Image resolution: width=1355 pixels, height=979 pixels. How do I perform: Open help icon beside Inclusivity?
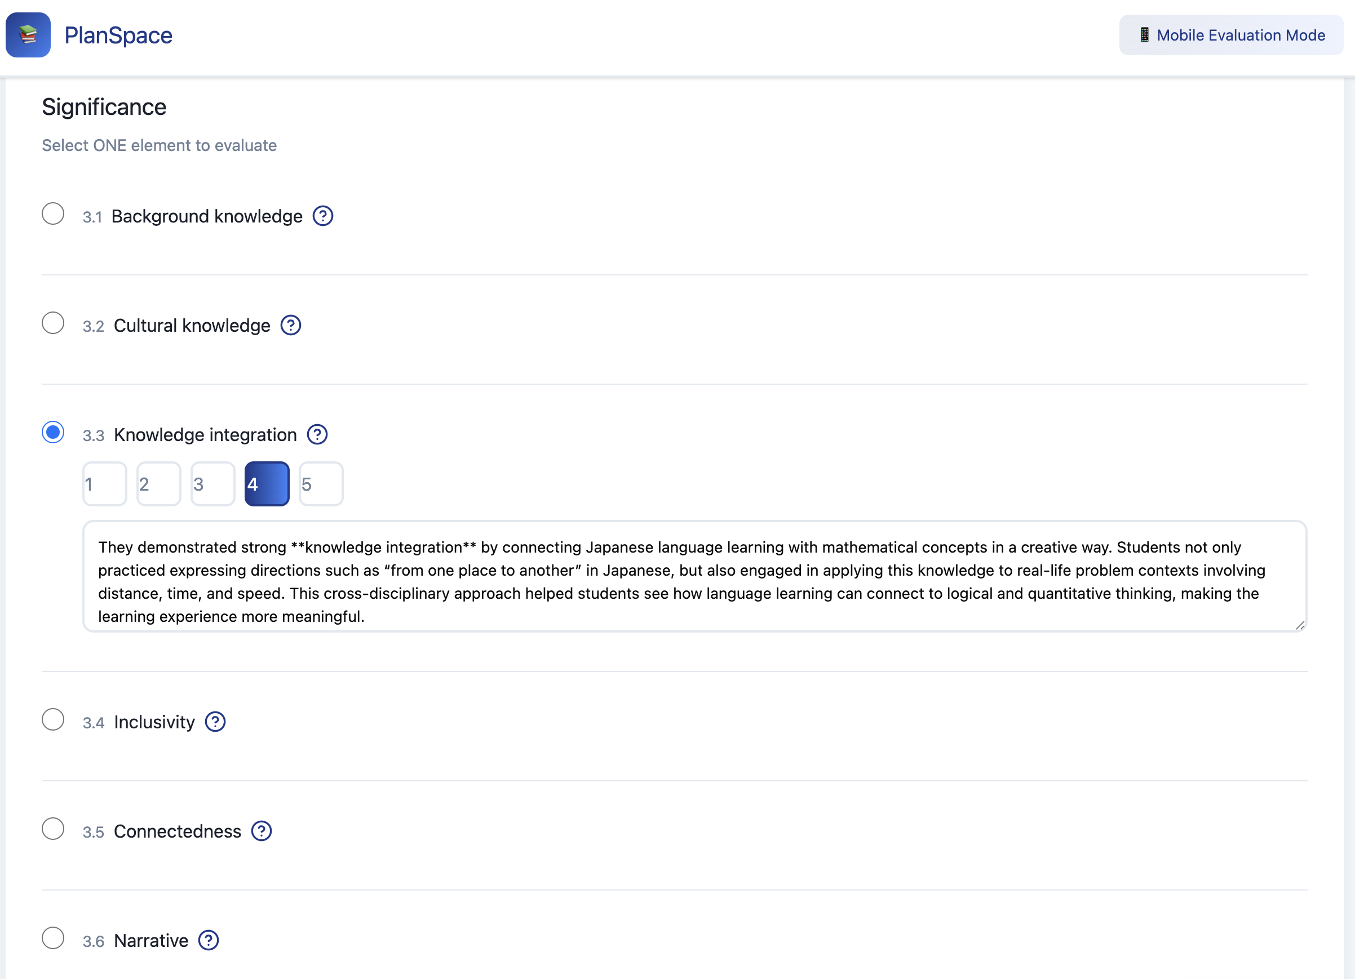215,722
